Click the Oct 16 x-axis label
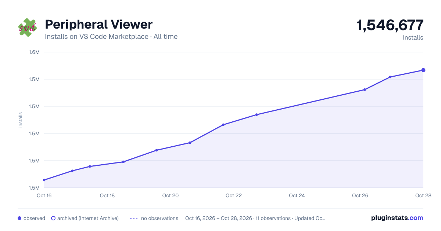 click(x=44, y=195)
